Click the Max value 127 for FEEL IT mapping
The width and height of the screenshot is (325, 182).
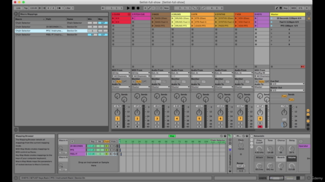[x=103, y=35]
